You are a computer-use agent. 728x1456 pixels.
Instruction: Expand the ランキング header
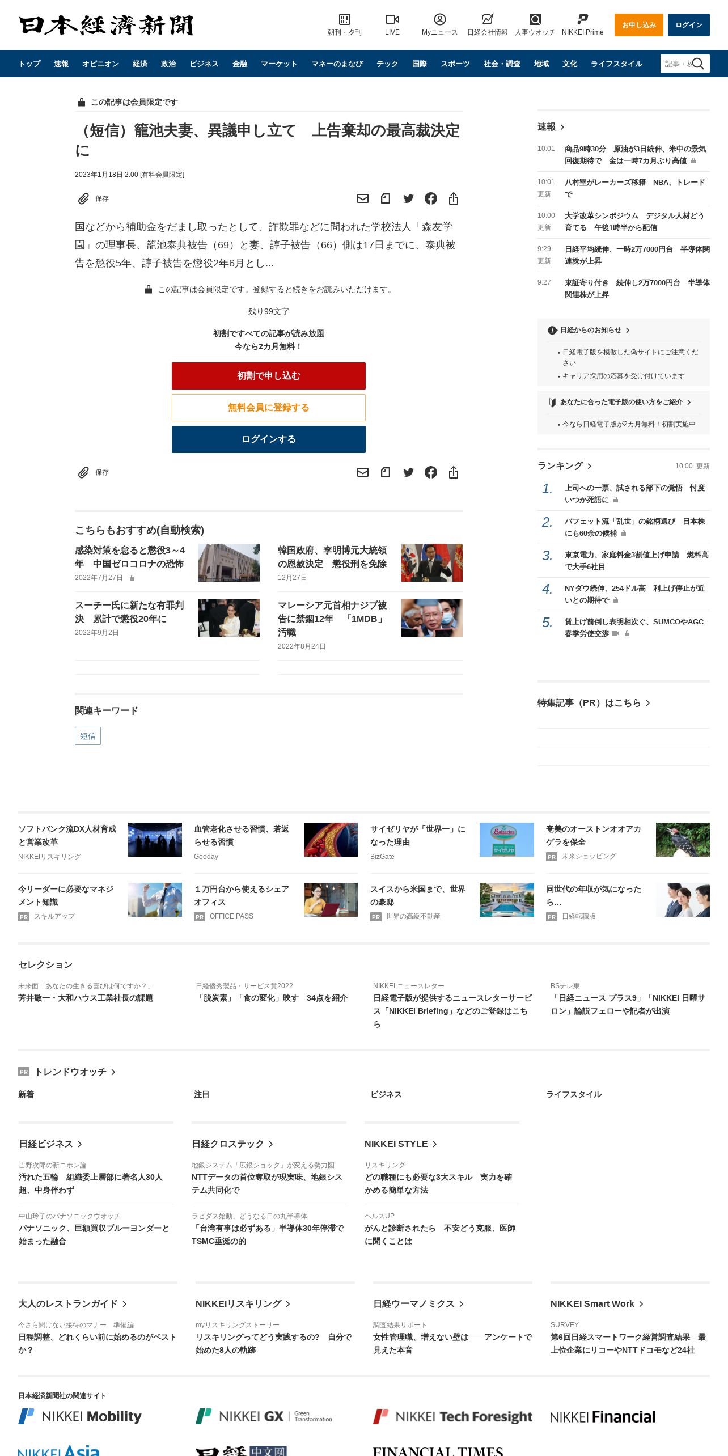coord(565,465)
